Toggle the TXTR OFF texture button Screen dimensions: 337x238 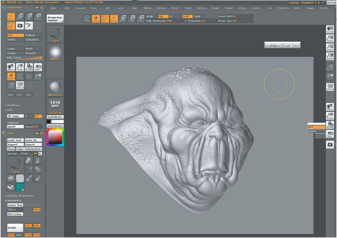[x=55, y=103]
